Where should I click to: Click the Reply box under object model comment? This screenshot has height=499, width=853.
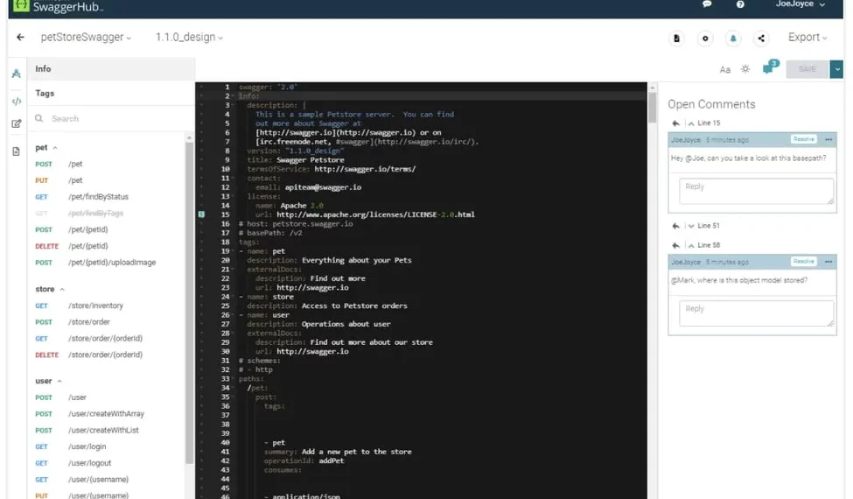tap(756, 313)
